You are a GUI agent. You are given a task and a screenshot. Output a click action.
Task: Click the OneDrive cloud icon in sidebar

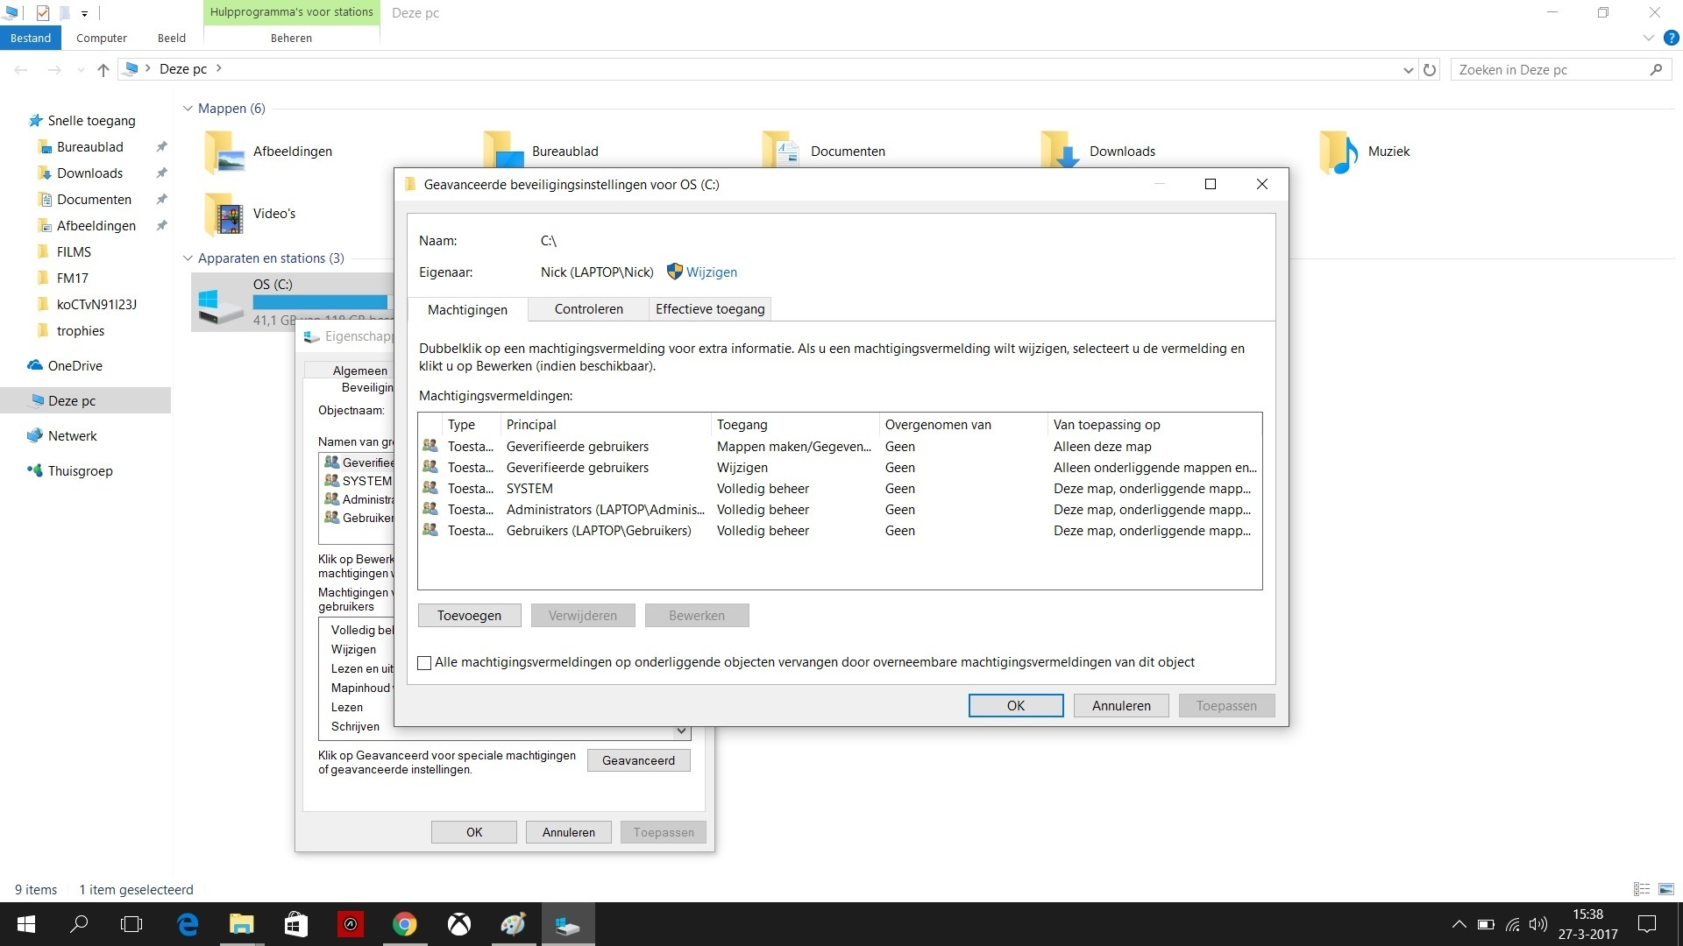coord(35,365)
